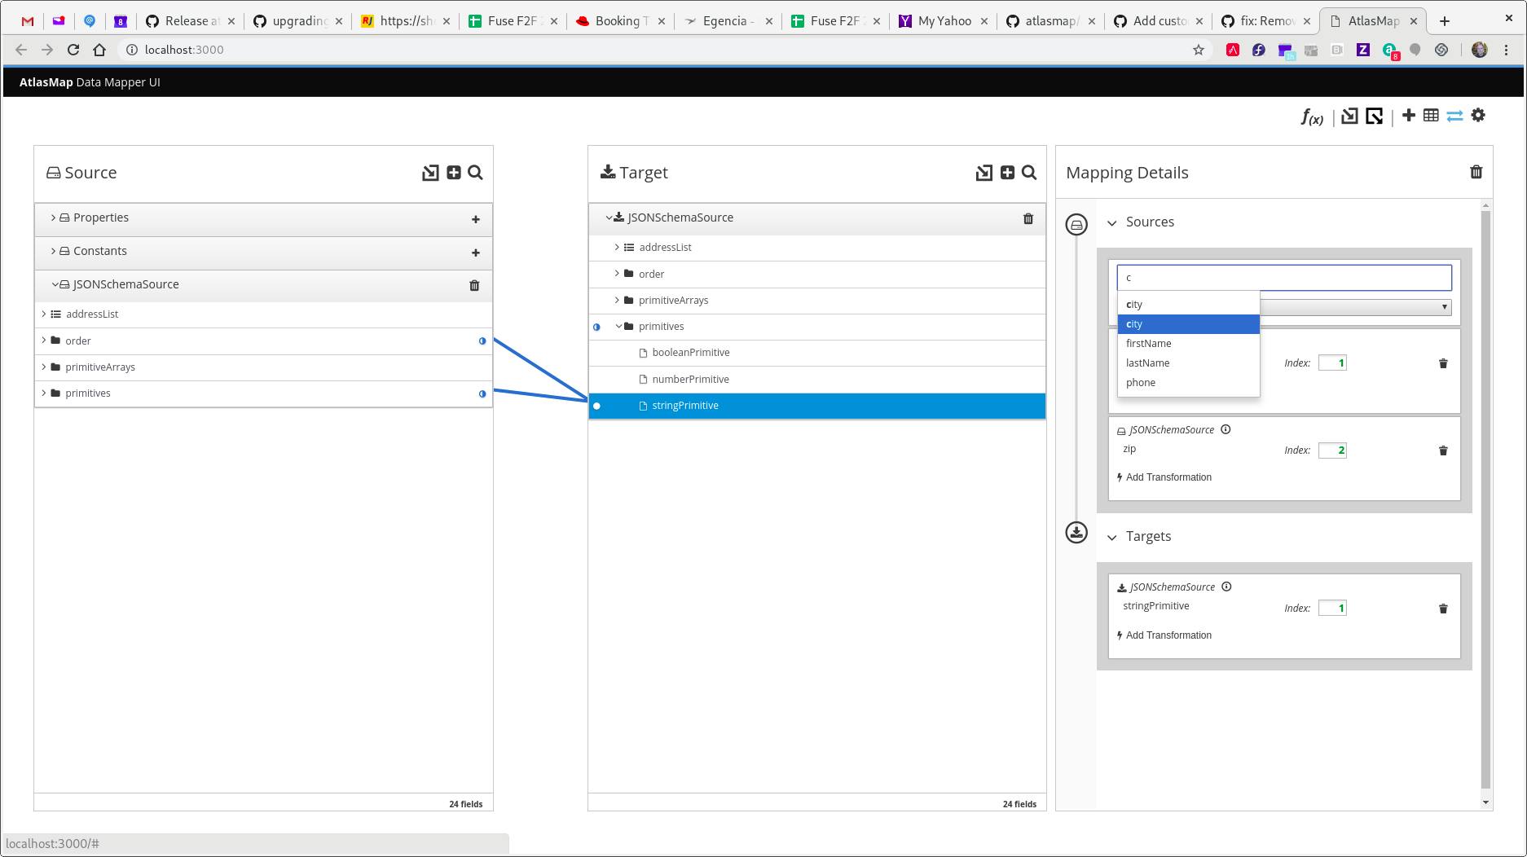1527x857 pixels.
Task: Click the export mappings toolbar icon
Action: 1375,115
